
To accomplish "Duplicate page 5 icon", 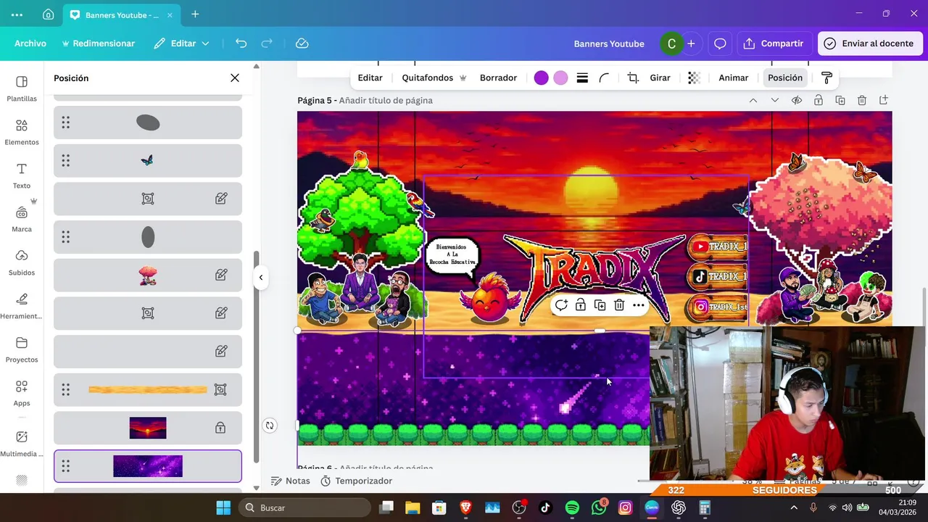I will coord(840,100).
